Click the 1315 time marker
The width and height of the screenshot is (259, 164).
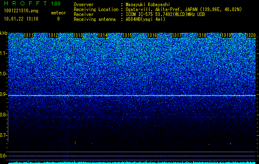coord(128,35)
